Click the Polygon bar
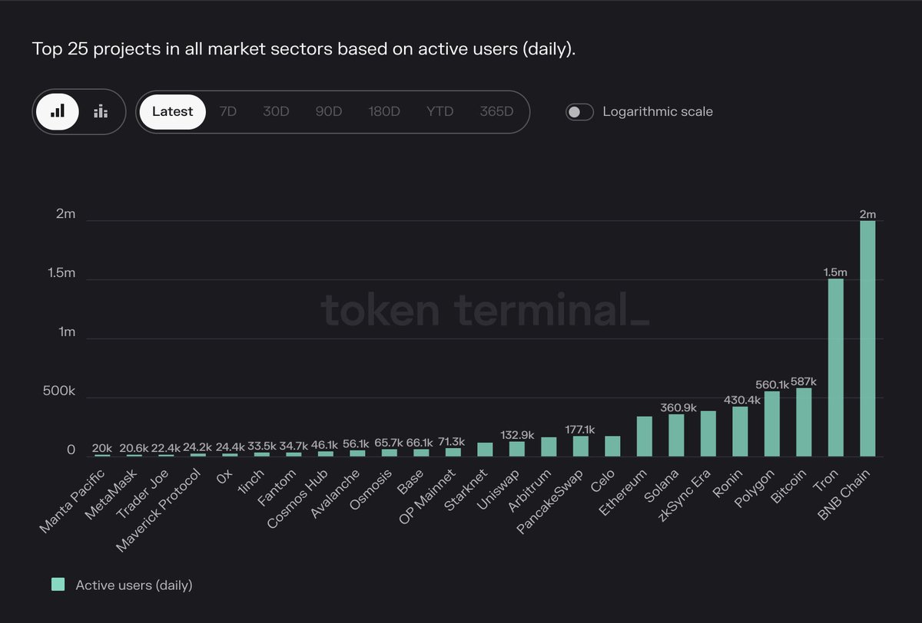922x623 pixels. coord(772,424)
